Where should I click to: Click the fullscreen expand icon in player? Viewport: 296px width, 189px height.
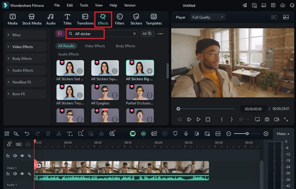[286, 119]
